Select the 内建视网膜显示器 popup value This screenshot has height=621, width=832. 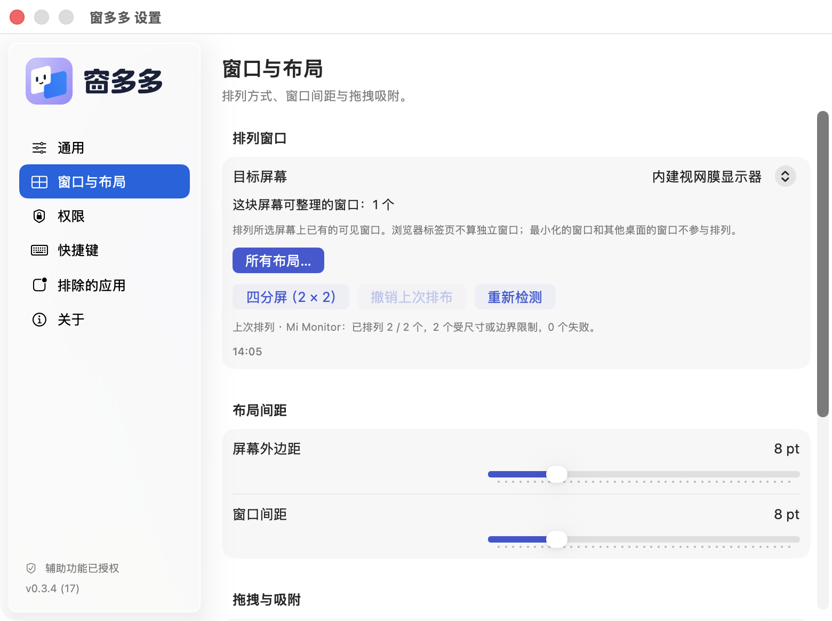click(x=707, y=177)
